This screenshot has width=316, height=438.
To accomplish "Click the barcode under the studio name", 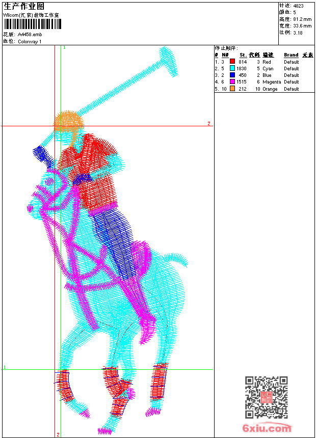I will (33, 24).
